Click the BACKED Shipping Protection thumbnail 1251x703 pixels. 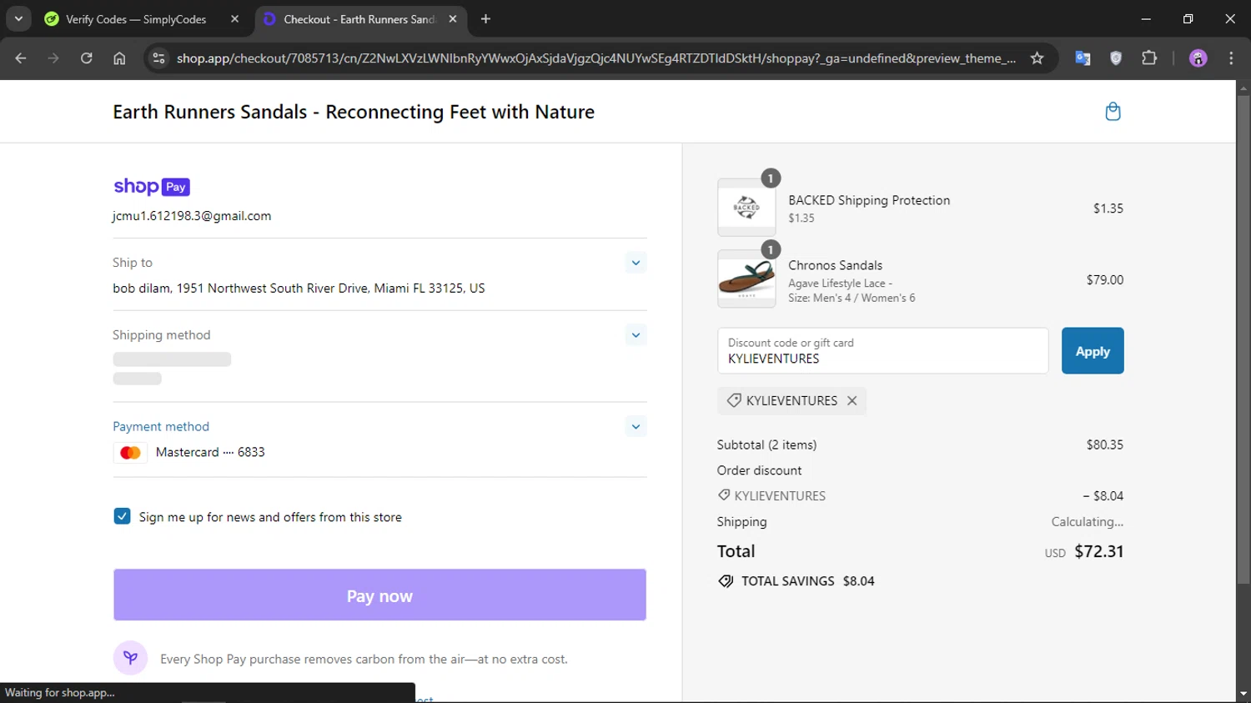(746, 208)
